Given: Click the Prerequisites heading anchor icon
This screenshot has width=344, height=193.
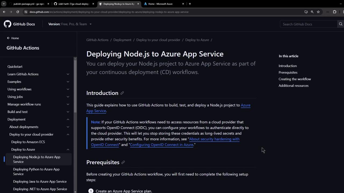Looking at the screenshot, I should 123,162.
